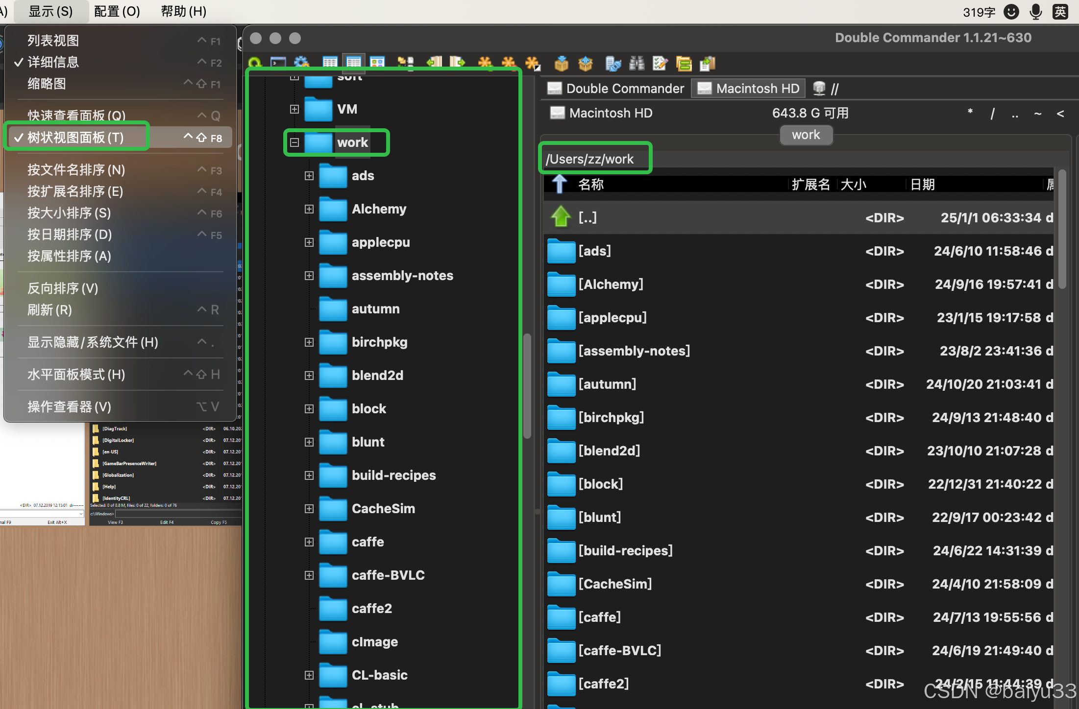Toggle 显示隐藏/系统文件 (H) option
1079x709 pixels.
tap(93, 342)
